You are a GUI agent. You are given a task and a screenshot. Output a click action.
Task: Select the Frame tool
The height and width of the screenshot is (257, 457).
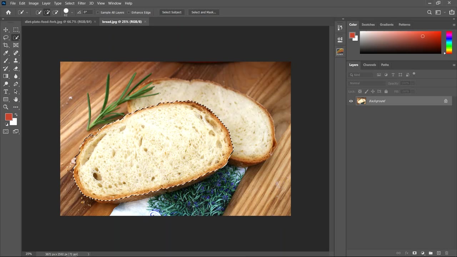tap(16, 45)
